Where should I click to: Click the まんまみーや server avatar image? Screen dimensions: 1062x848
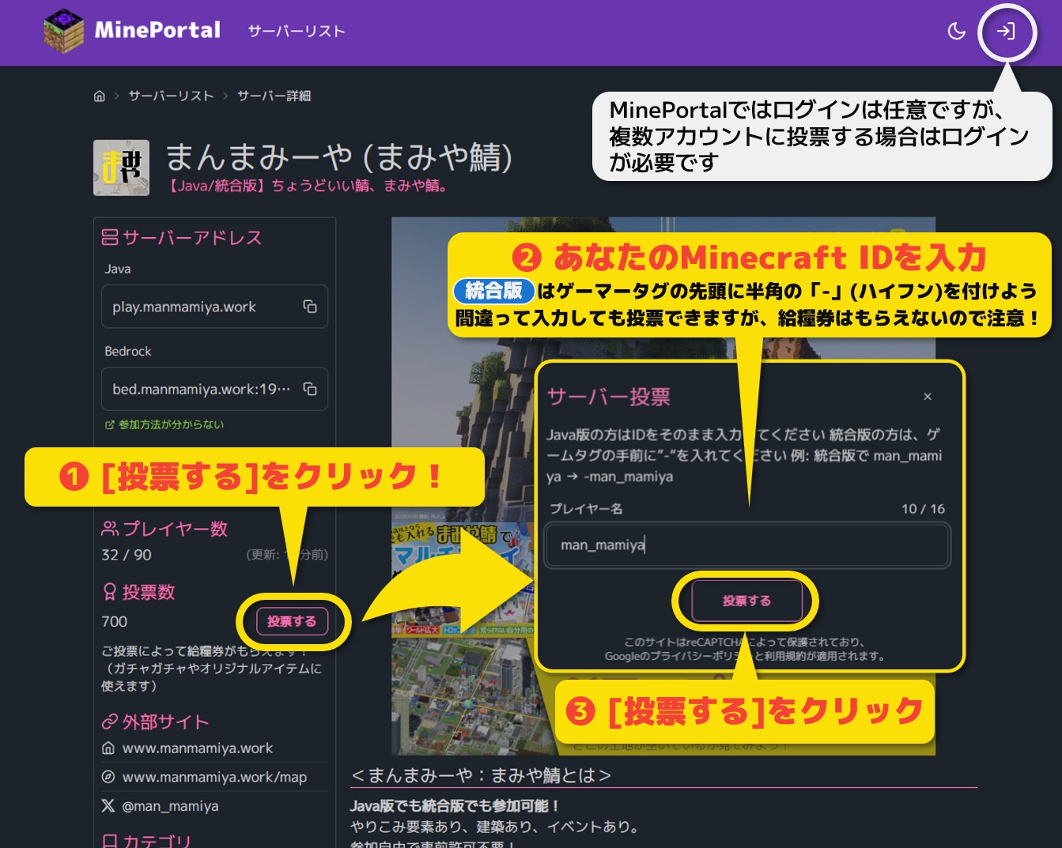[121, 168]
